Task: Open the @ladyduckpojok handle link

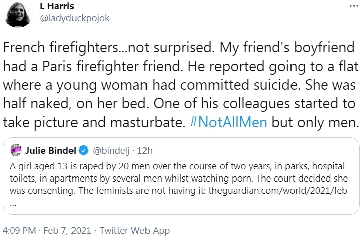Action: 75,18
